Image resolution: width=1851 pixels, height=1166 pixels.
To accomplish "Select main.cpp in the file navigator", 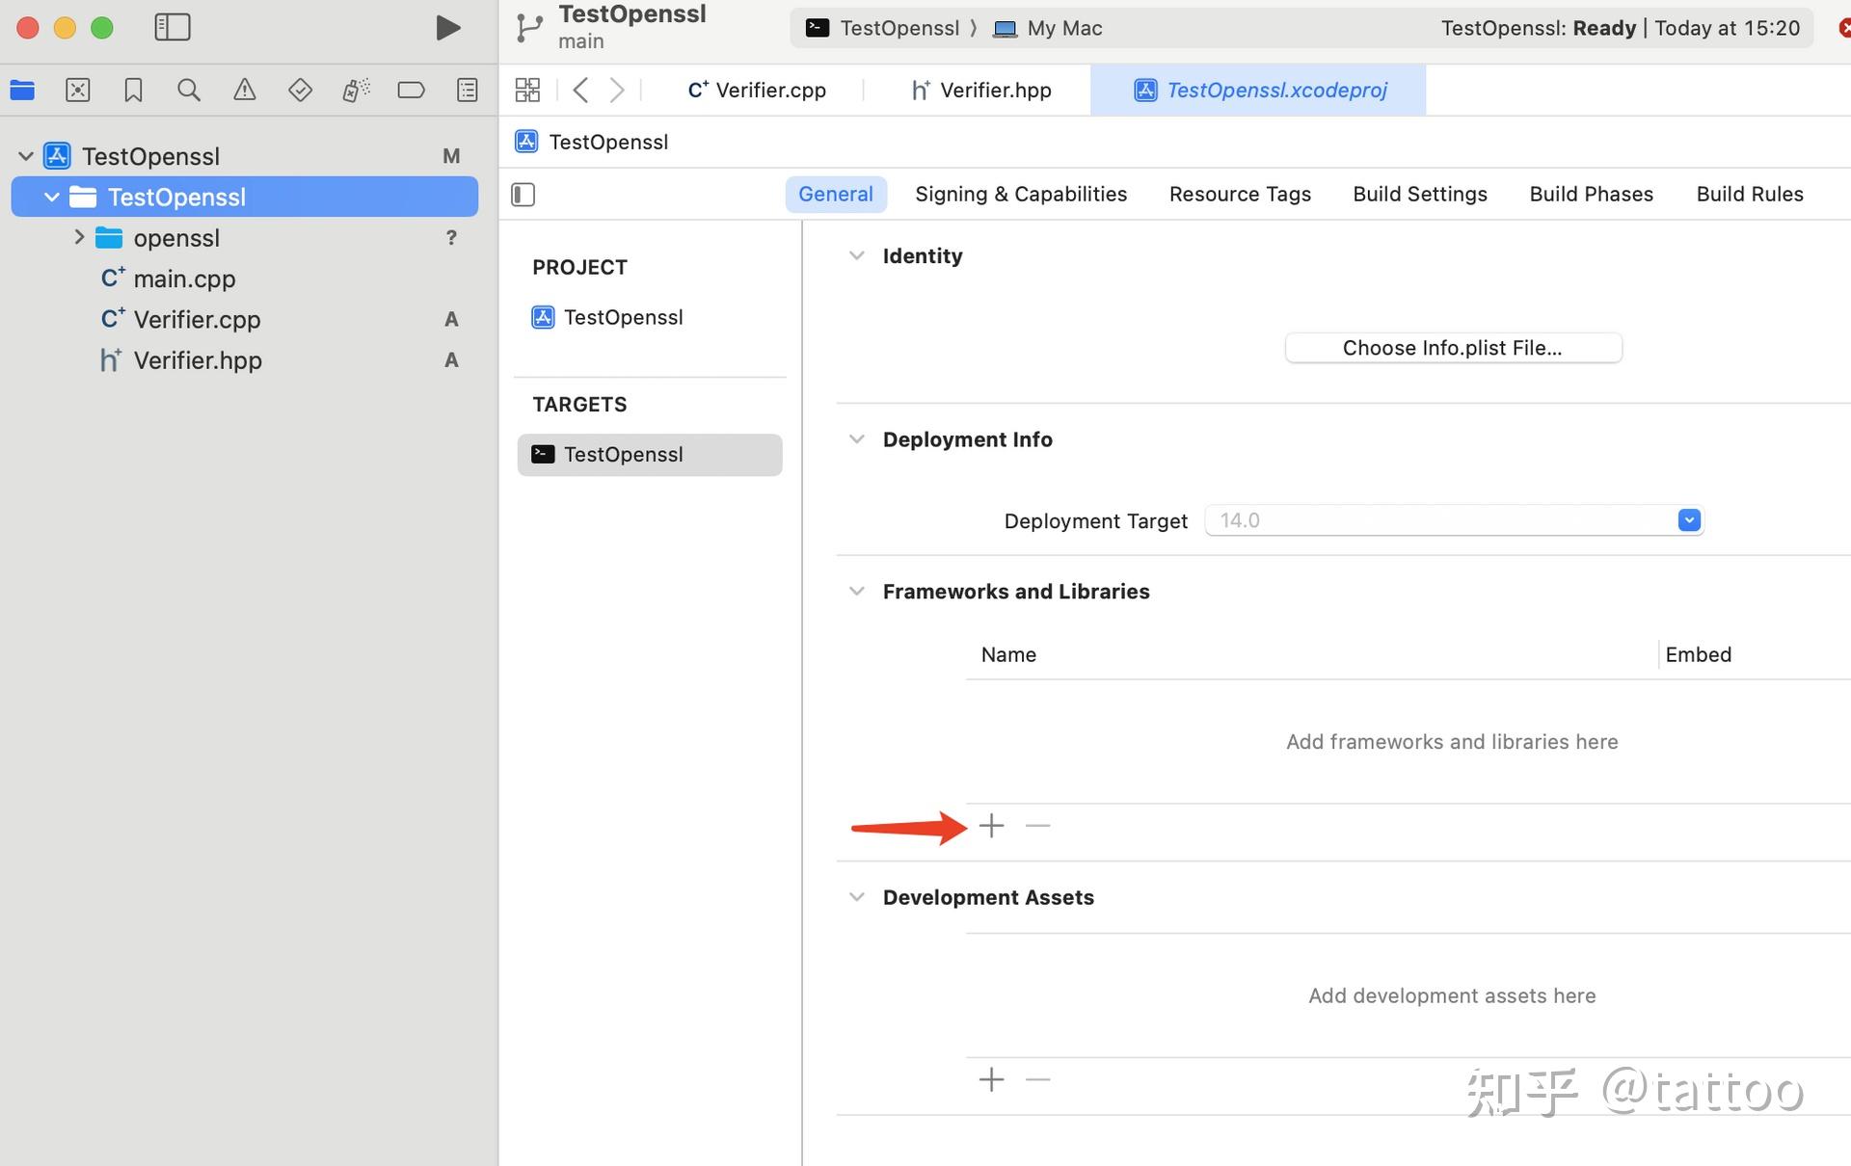I will click(x=184, y=278).
